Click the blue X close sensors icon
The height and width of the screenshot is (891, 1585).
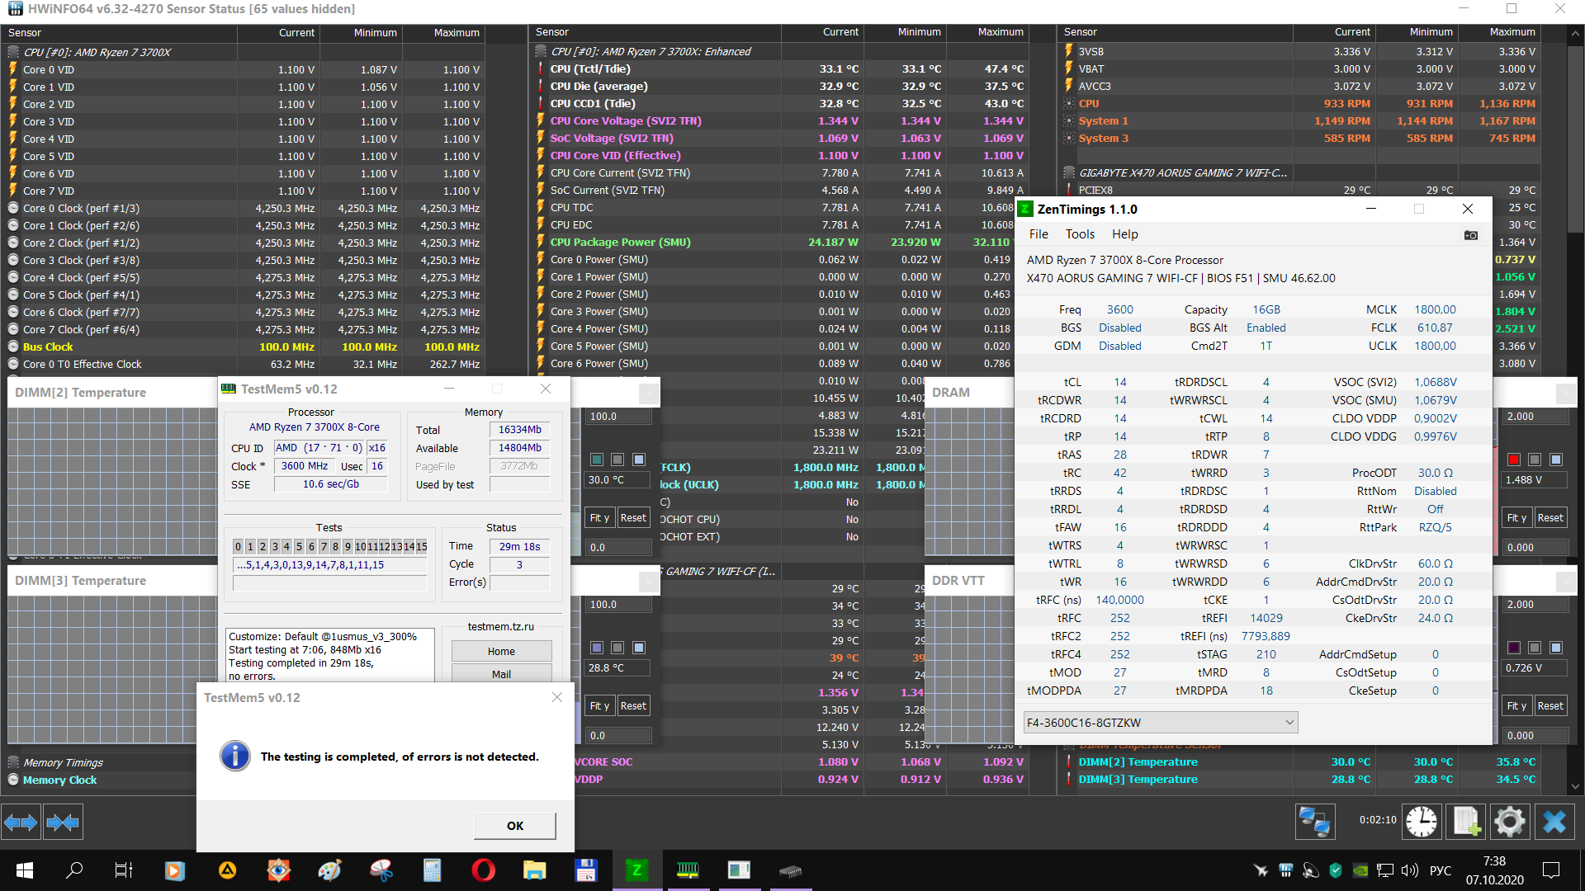tap(1554, 822)
